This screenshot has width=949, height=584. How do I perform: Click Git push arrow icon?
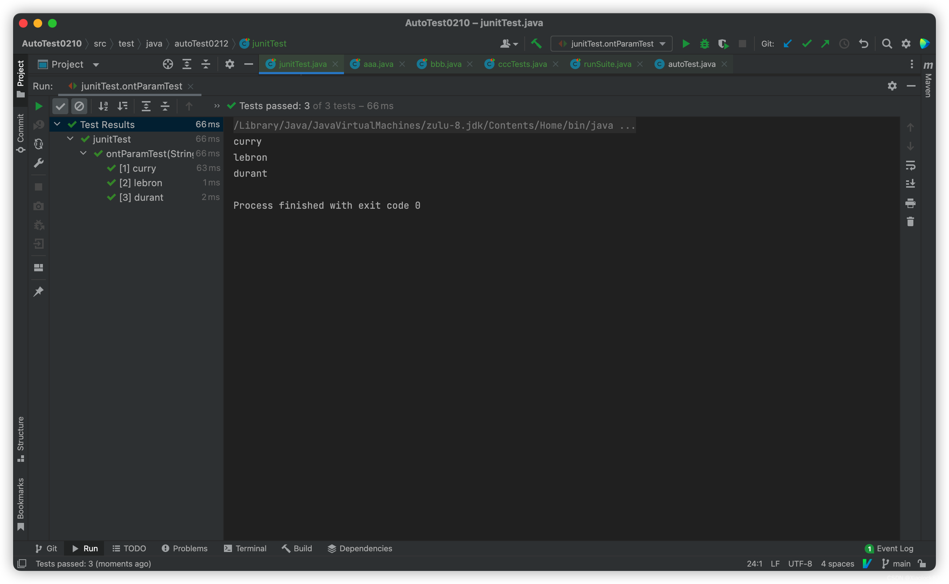(825, 44)
